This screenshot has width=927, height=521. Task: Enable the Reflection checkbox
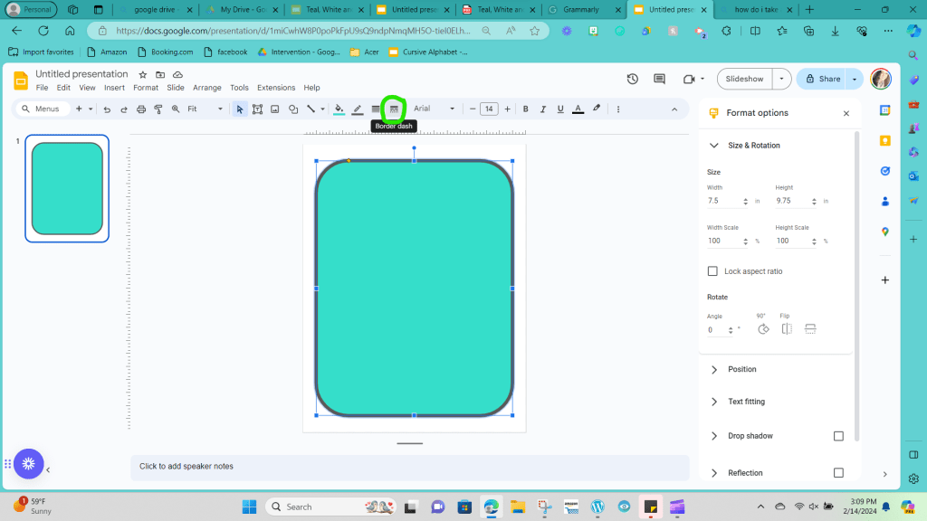(x=838, y=473)
